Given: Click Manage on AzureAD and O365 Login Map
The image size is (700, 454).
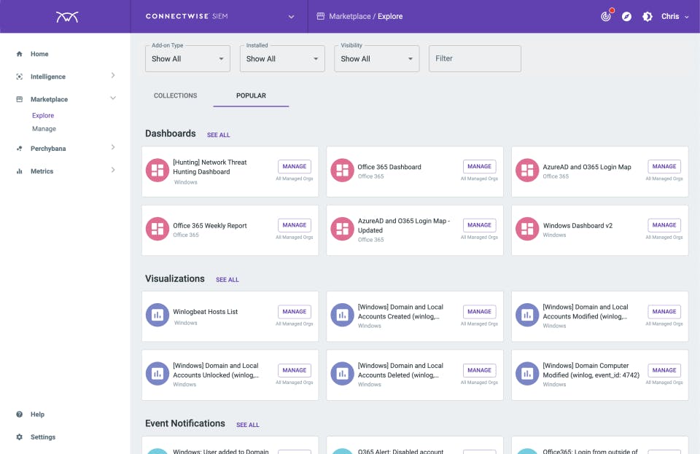Looking at the screenshot, I should pyautogui.click(x=664, y=166).
